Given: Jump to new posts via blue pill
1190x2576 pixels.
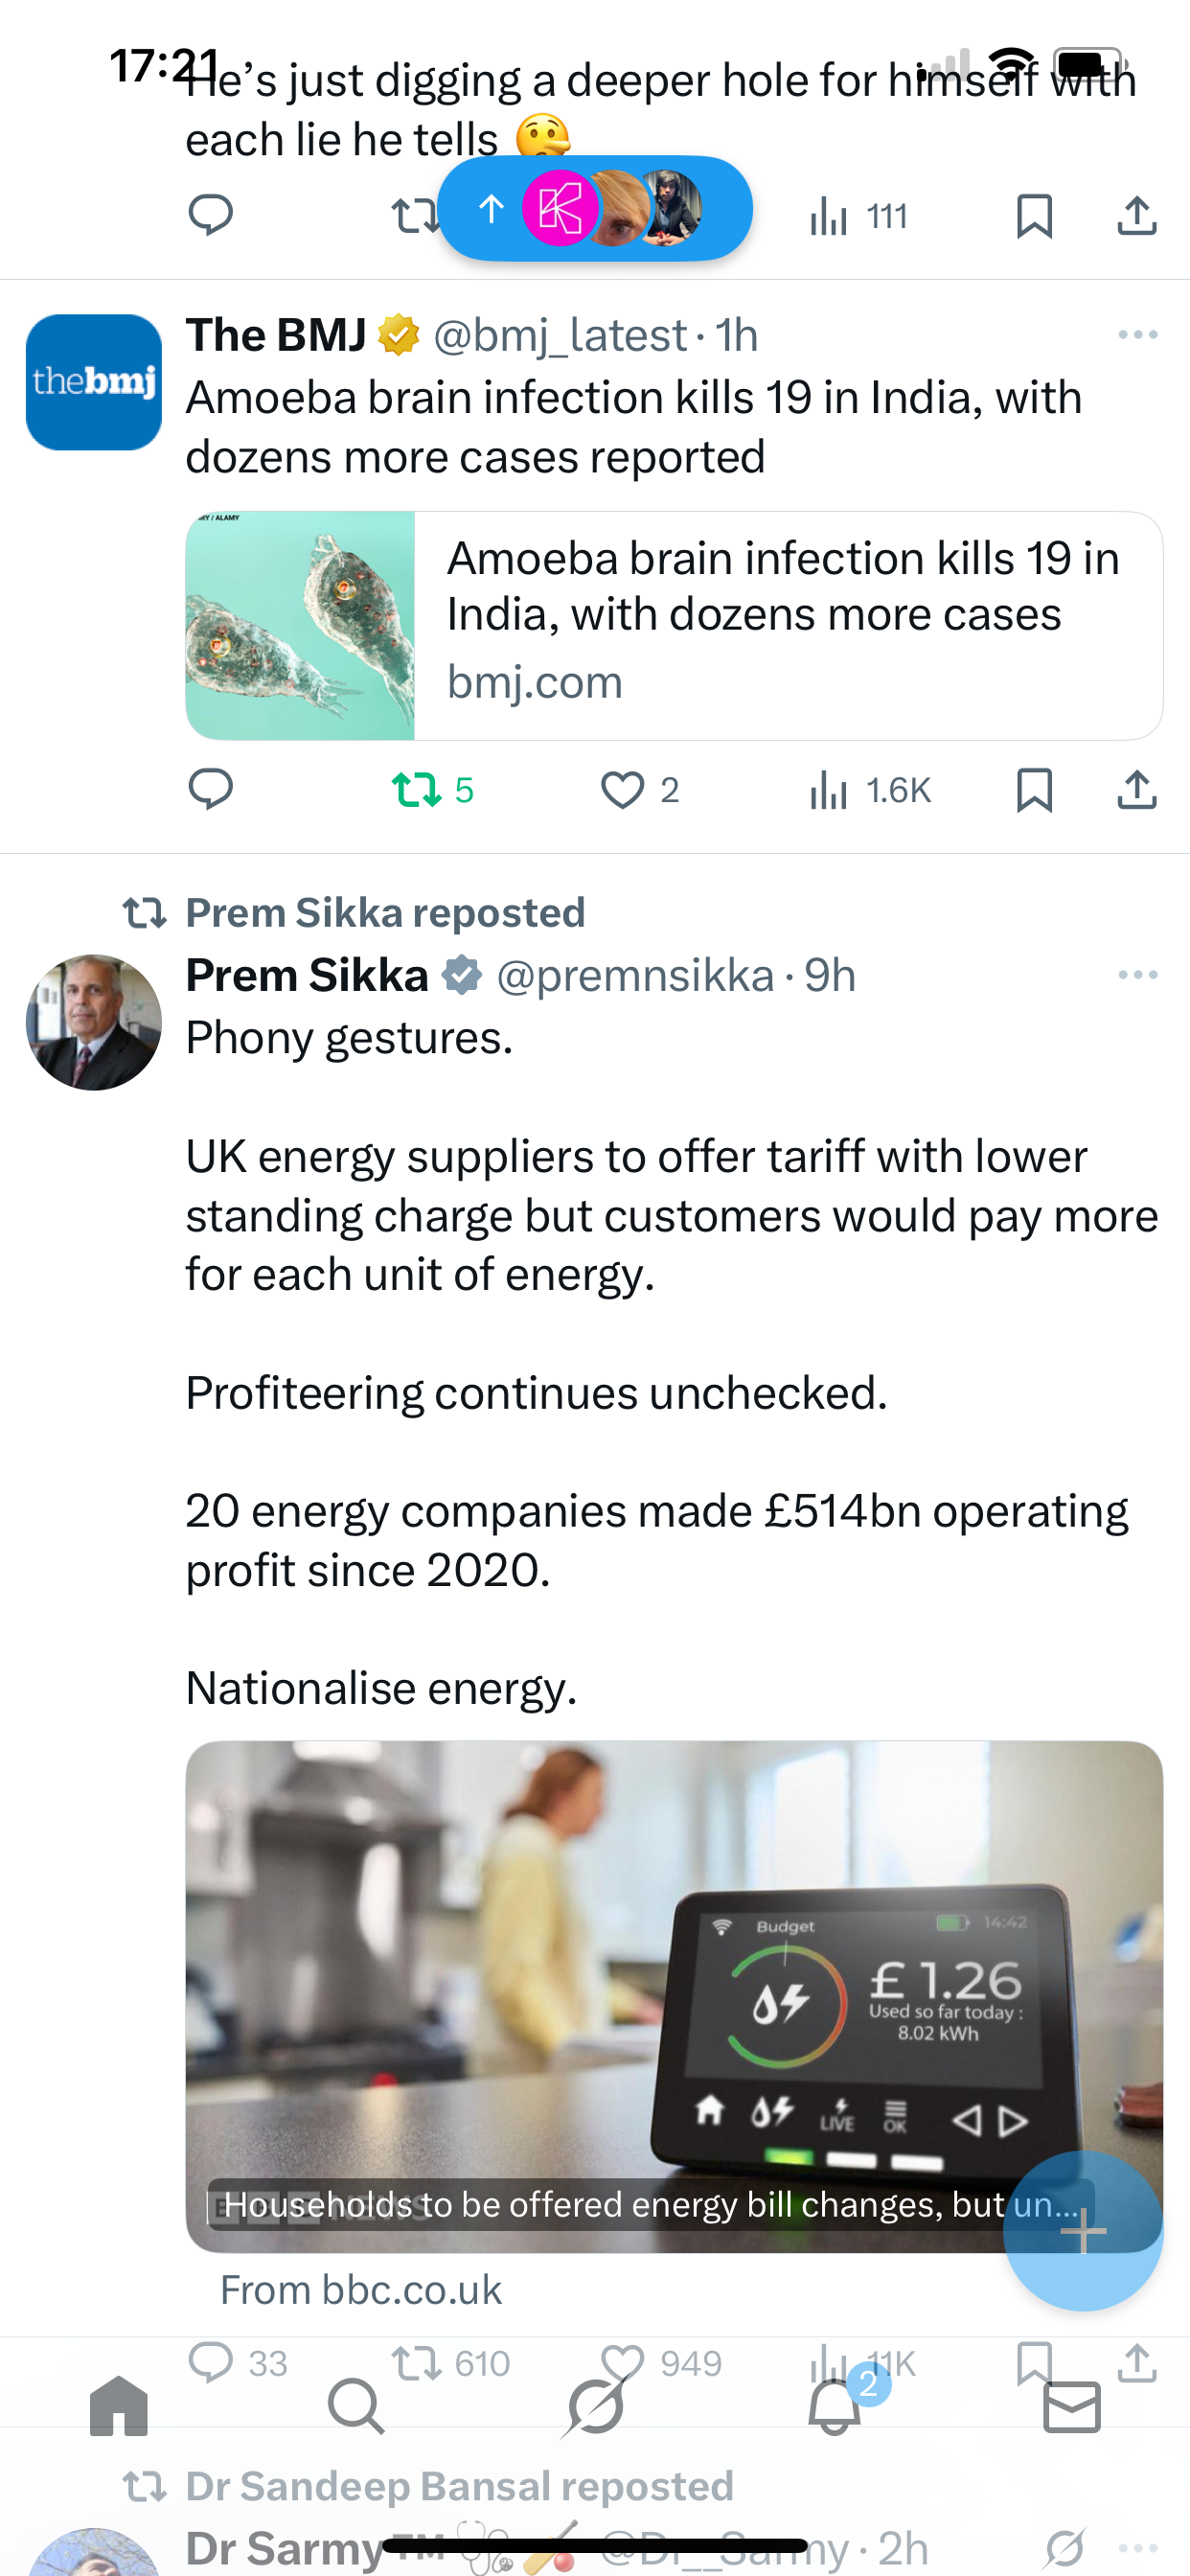Looking at the screenshot, I should (594, 209).
